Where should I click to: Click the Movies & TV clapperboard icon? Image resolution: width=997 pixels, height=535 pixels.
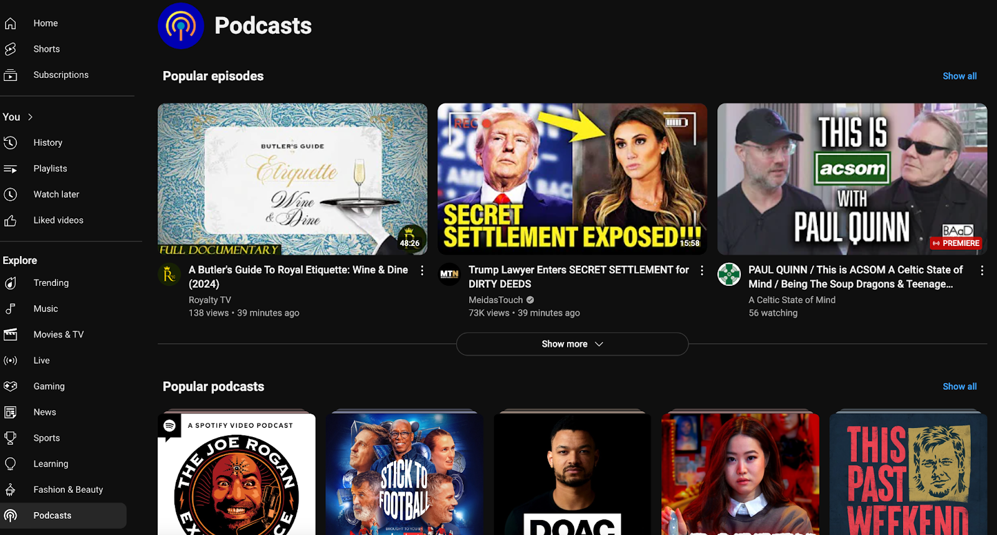(10, 334)
